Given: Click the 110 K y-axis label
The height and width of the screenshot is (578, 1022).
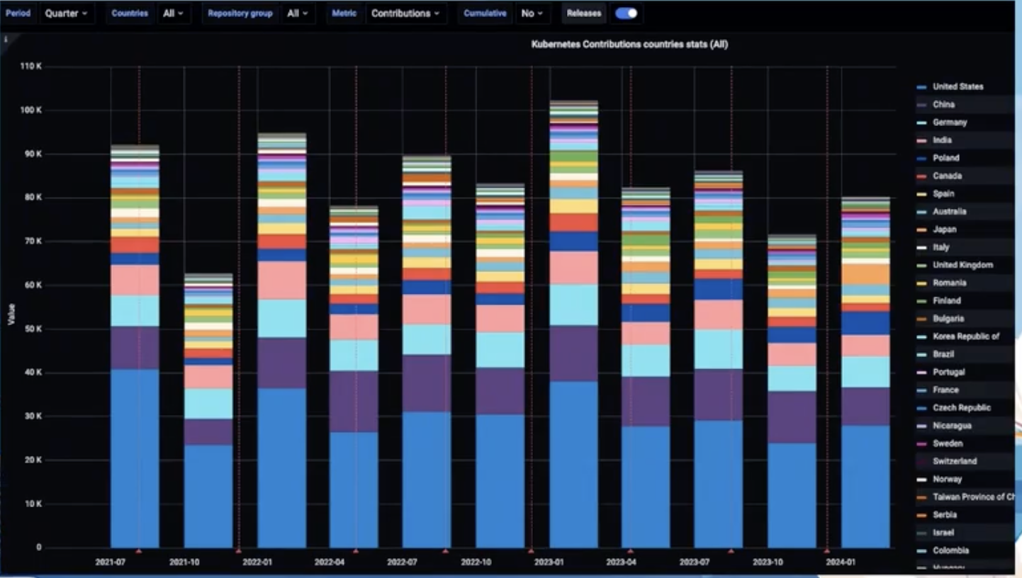Looking at the screenshot, I should pyautogui.click(x=31, y=67).
